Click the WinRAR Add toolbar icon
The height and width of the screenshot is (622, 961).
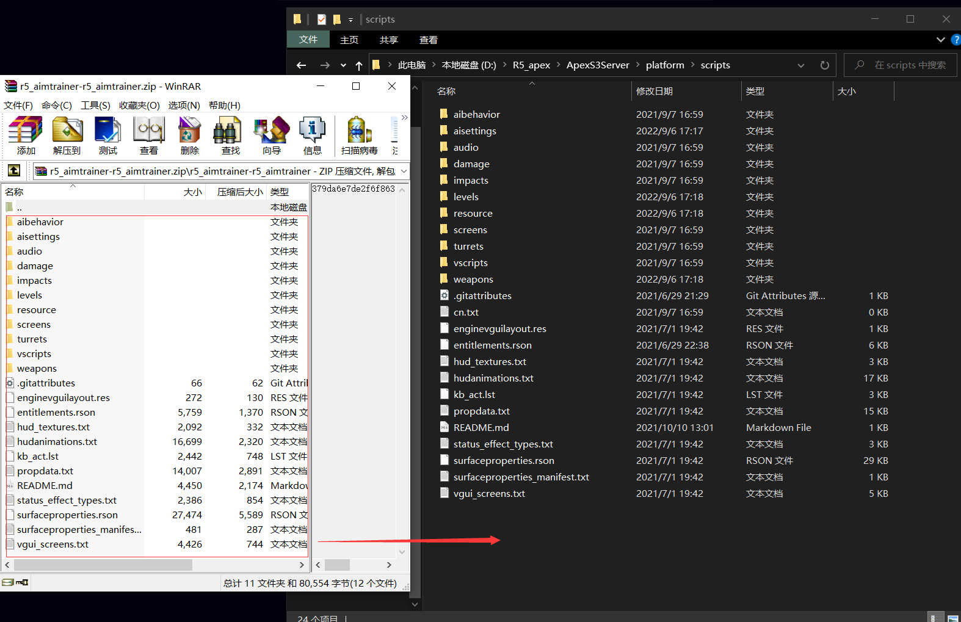[x=26, y=136]
